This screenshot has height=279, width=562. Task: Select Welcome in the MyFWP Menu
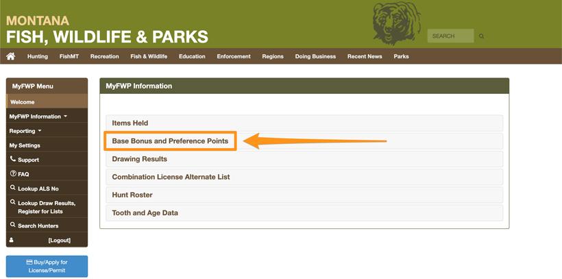click(47, 102)
